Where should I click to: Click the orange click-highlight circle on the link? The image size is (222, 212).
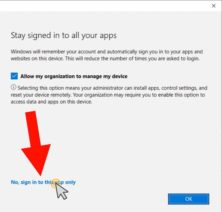(x=56, y=183)
